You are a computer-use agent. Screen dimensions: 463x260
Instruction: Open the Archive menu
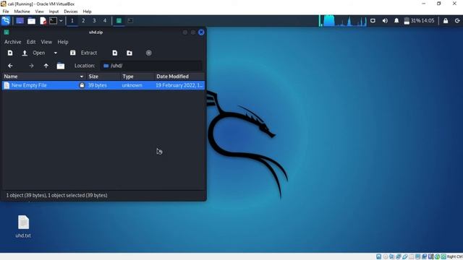(x=13, y=42)
